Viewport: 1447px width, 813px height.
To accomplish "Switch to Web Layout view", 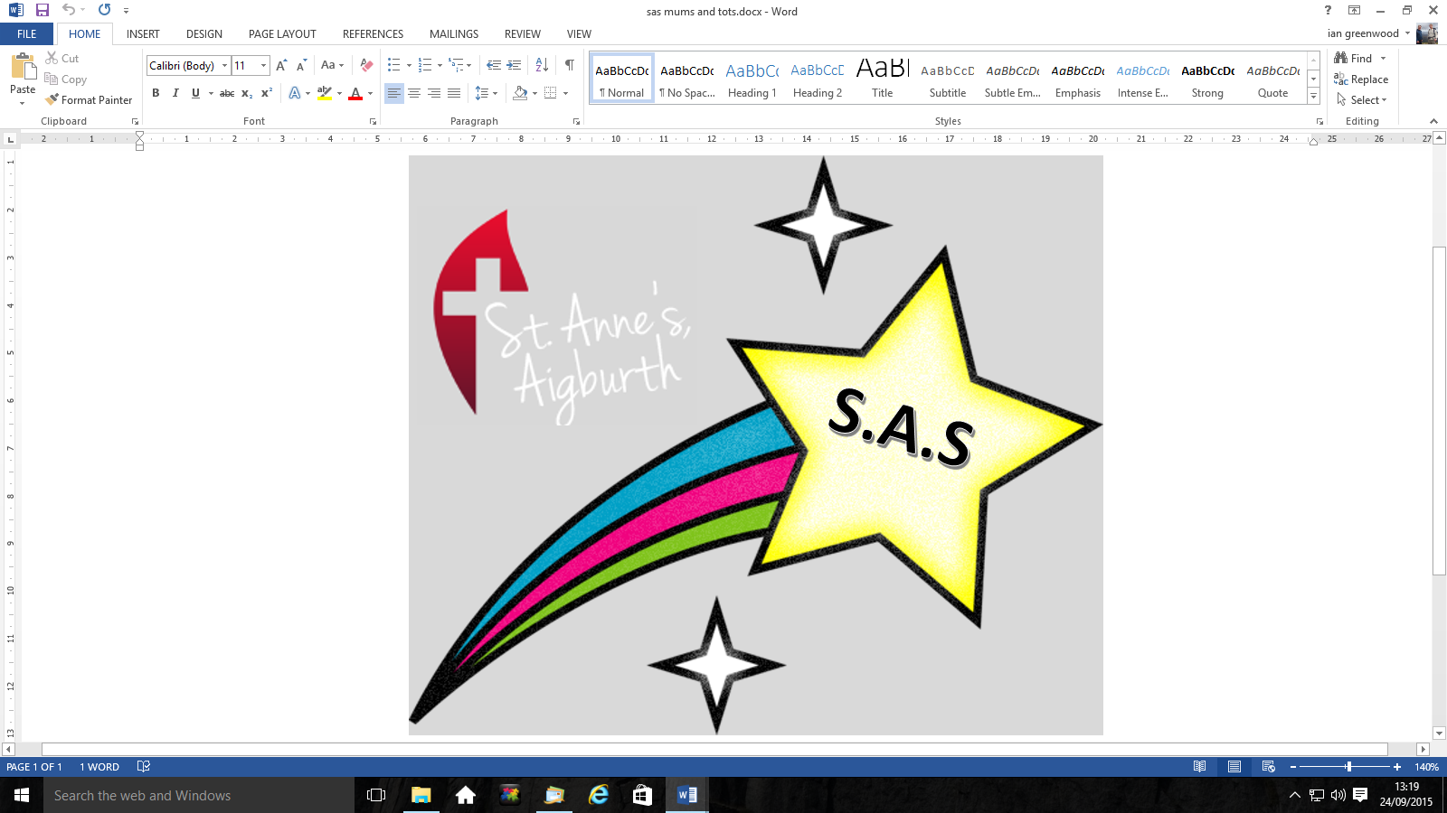I will [1269, 766].
